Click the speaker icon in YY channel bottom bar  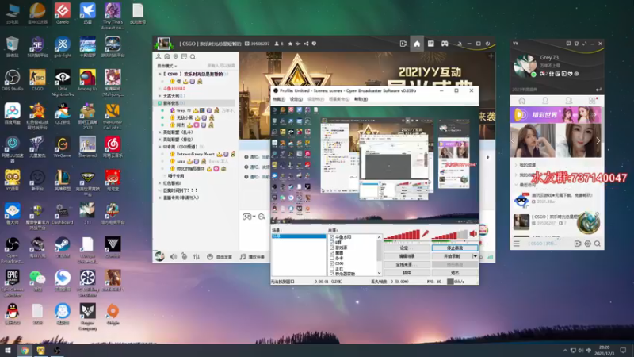174,256
